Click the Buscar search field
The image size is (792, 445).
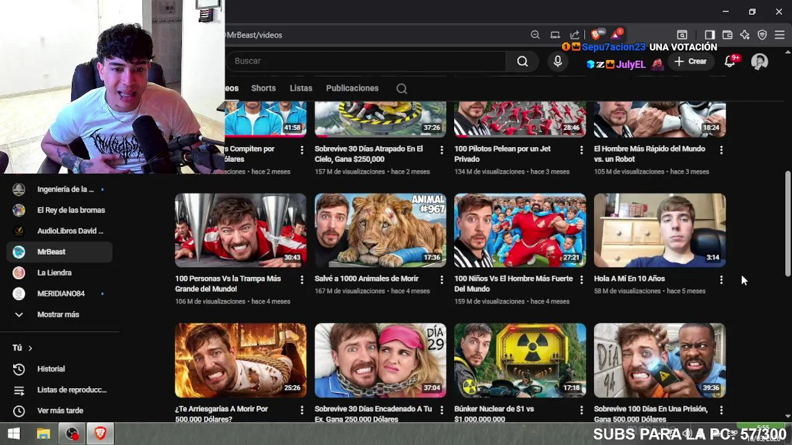[x=366, y=61]
